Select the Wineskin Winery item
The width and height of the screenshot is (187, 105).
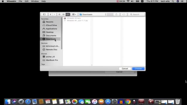point(74,18)
